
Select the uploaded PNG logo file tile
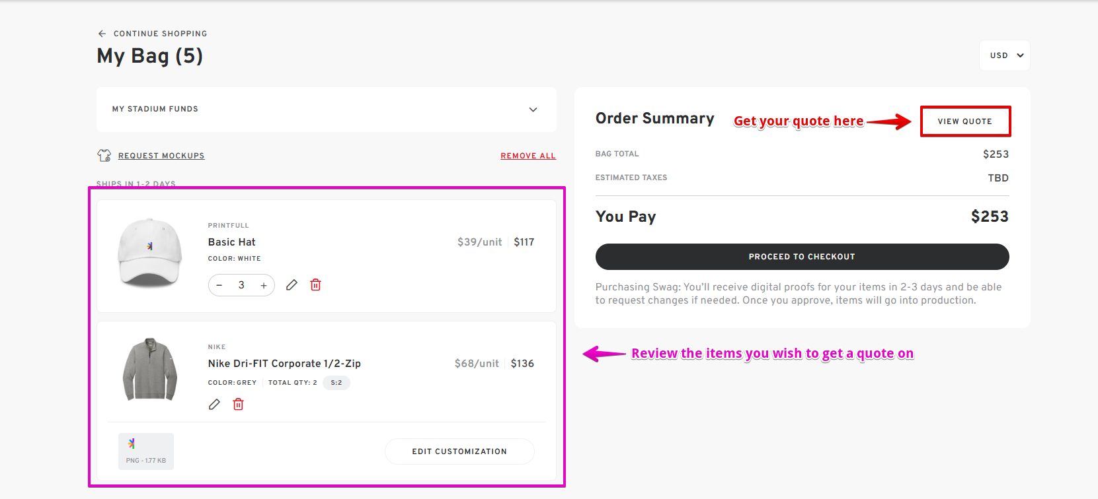click(x=146, y=451)
